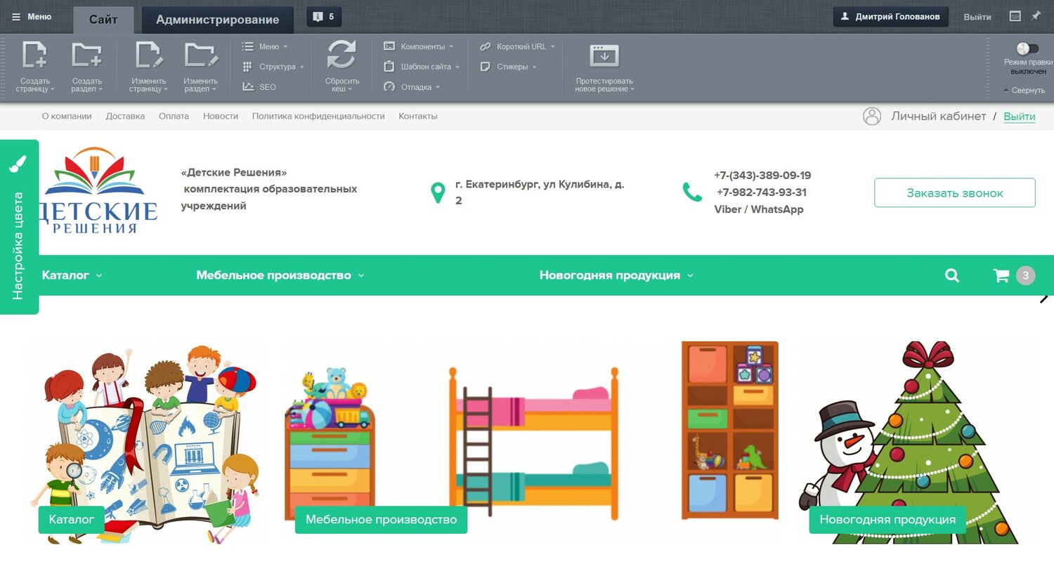Click the green map pin icon

pos(438,192)
